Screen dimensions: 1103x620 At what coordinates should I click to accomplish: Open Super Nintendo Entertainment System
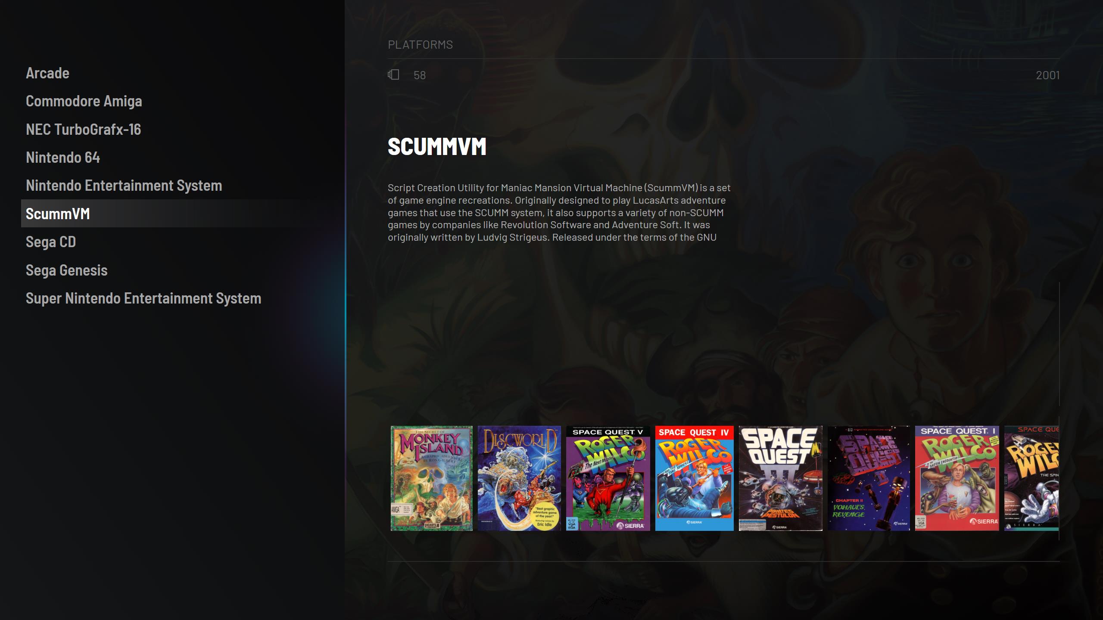pos(143,298)
